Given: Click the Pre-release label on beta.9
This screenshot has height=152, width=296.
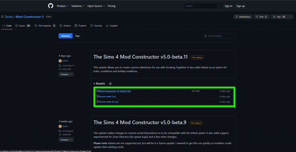Looking at the screenshot, I should pyautogui.click(x=196, y=123).
